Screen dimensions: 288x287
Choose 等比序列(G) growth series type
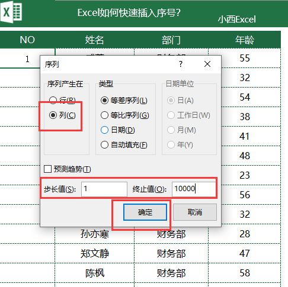124,115
